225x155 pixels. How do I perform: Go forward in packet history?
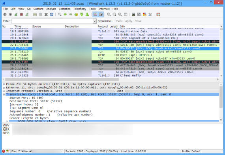pos(71,15)
